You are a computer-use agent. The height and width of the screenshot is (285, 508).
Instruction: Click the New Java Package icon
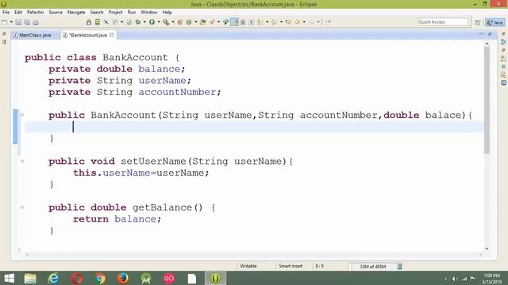180,22
